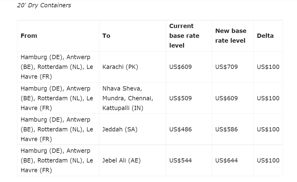
Task: Click the From ports cell in the Jeddah row
Action: click(57, 129)
